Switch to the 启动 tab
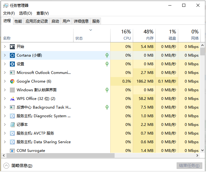 coord(55,21)
